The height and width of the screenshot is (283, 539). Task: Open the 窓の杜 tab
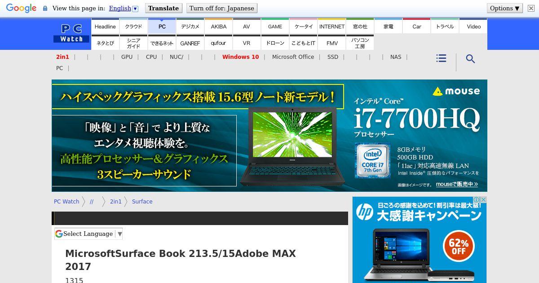[360, 27]
